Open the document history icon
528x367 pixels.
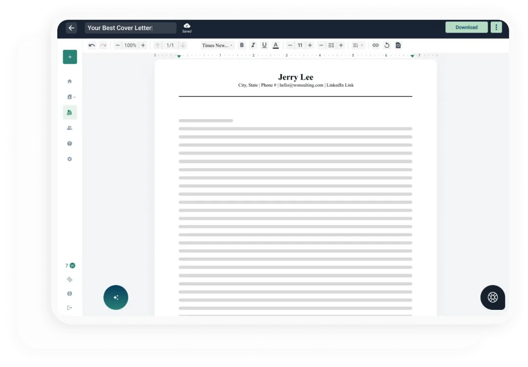coord(398,45)
